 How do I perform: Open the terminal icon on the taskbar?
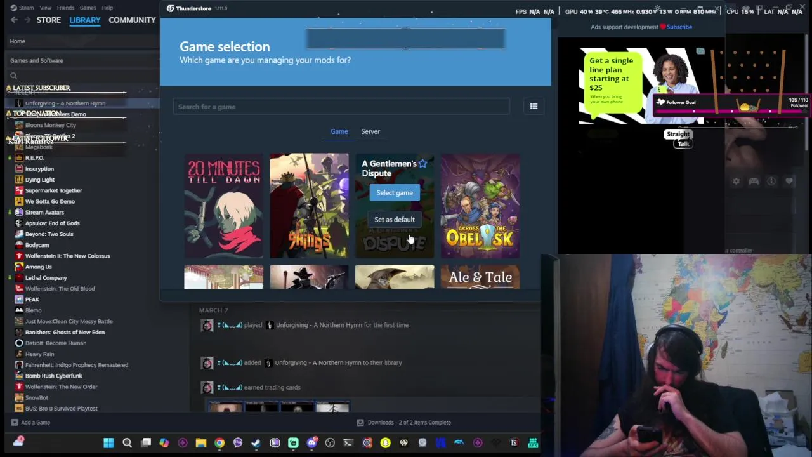[348, 442]
